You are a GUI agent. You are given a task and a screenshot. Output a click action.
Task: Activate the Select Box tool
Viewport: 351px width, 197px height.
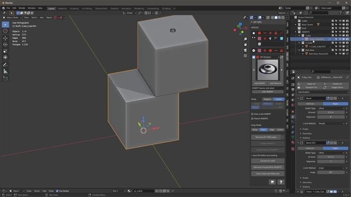tap(5, 24)
